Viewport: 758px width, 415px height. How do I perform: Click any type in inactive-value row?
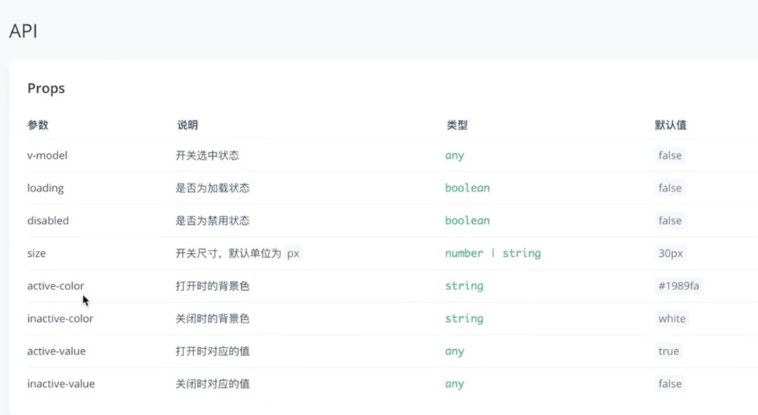454,384
